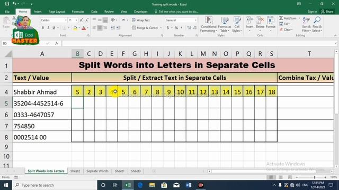Open the font size dropdown
Viewport: 339px width, 190px height.
[76, 20]
